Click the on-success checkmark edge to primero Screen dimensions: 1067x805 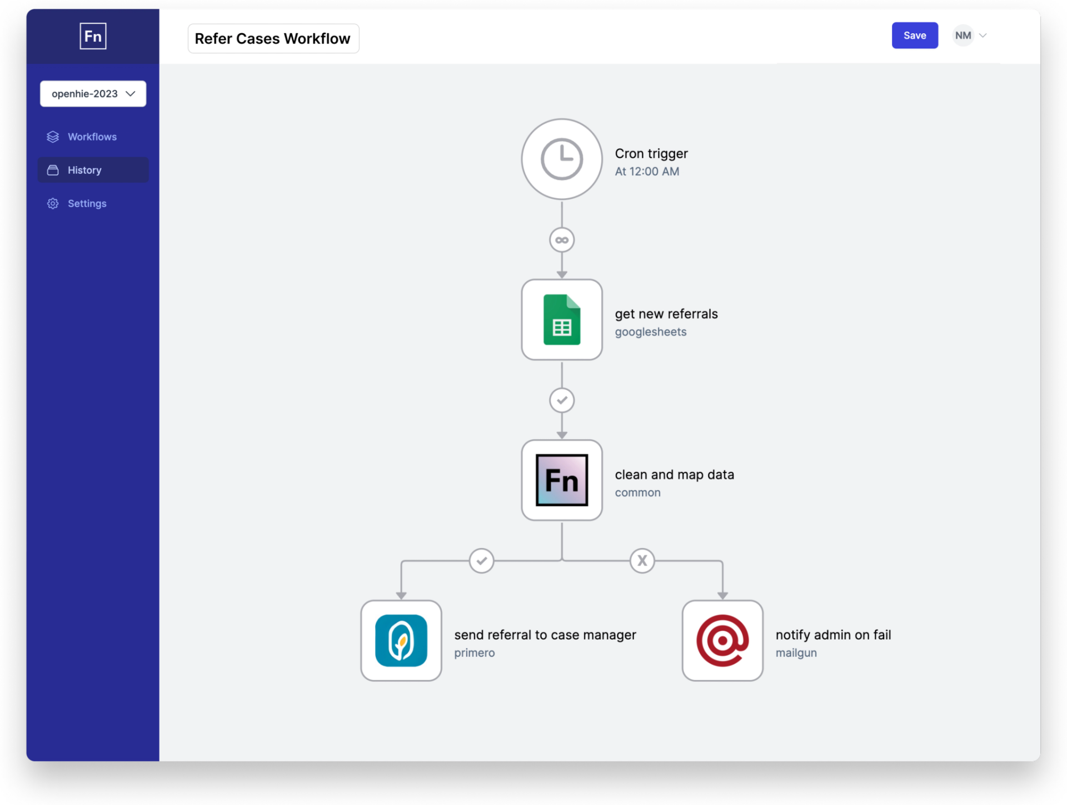pyautogui.click(x=481, y=561)
